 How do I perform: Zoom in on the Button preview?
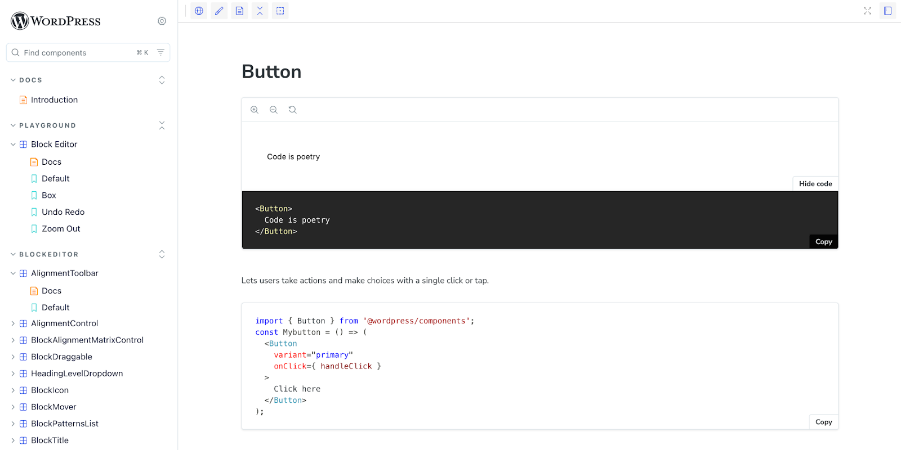255,110
